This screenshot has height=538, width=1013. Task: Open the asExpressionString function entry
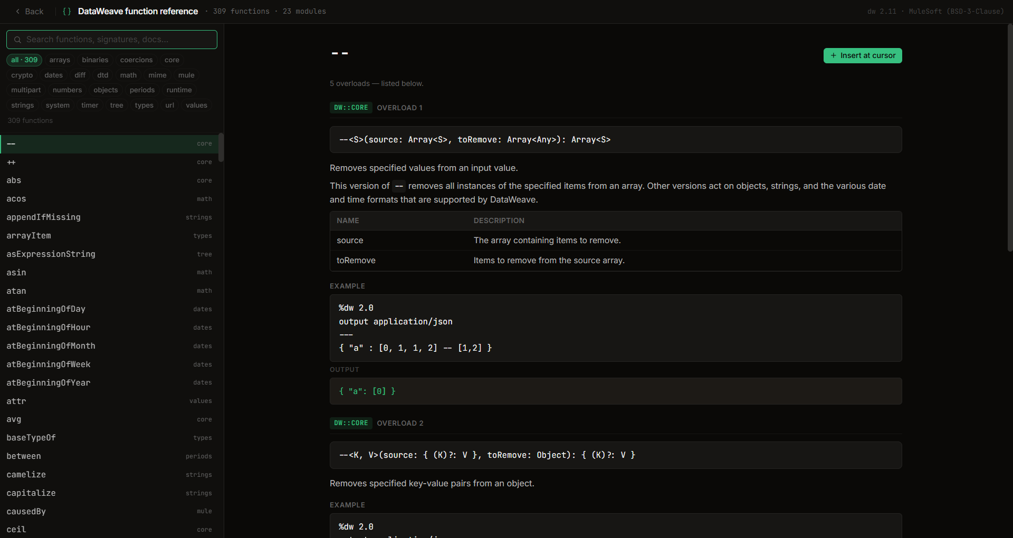(x=109, y=254)
